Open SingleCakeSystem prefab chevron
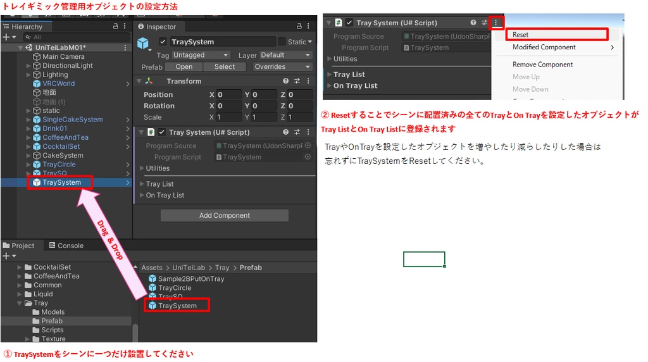The image size is (648, 362). pos(128,120)
